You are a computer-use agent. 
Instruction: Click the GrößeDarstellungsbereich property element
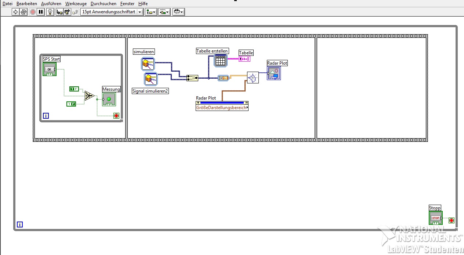[222, 108]
